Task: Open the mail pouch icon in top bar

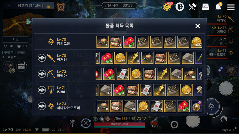Action: click(205, 7)
